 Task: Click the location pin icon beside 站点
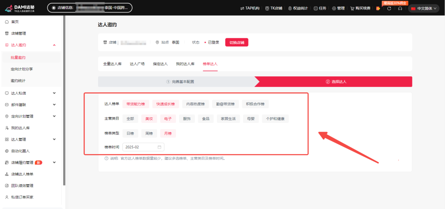[x=157, y=42]
